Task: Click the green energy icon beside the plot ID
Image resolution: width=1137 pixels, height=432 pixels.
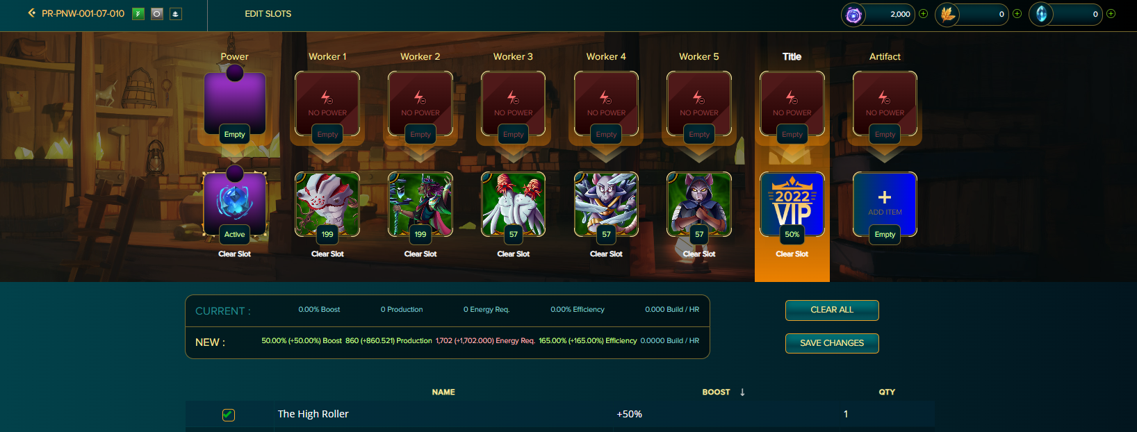Action: 138,14
